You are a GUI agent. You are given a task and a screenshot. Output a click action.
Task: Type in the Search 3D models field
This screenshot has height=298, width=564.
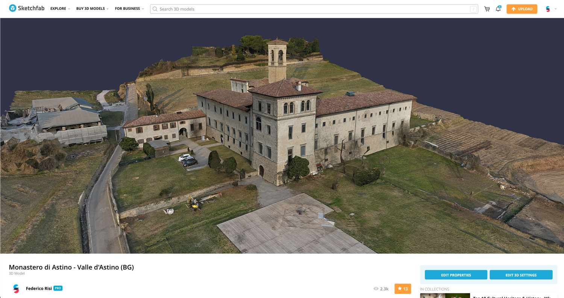point(263,9)
